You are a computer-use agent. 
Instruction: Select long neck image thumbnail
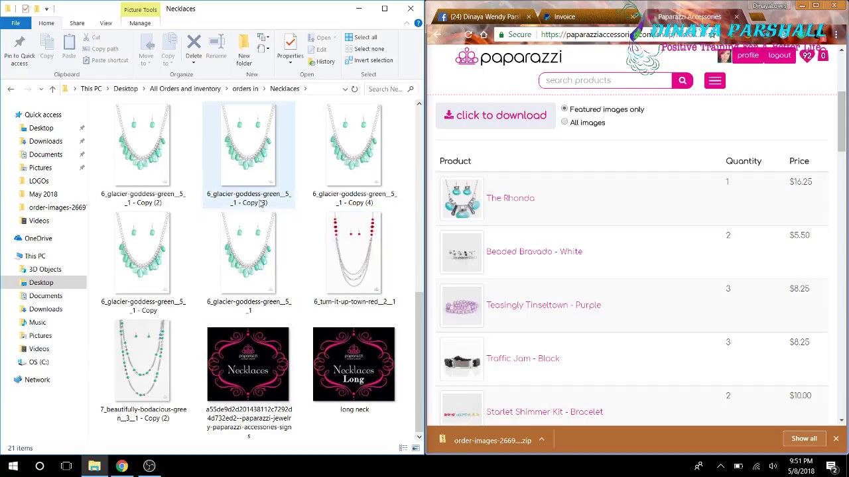click(354, 364)
